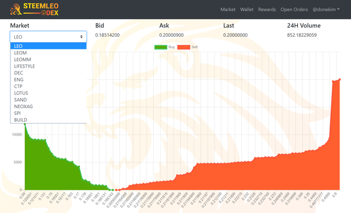Toggle the green Buy legend swatch

(x=161, y=47)
